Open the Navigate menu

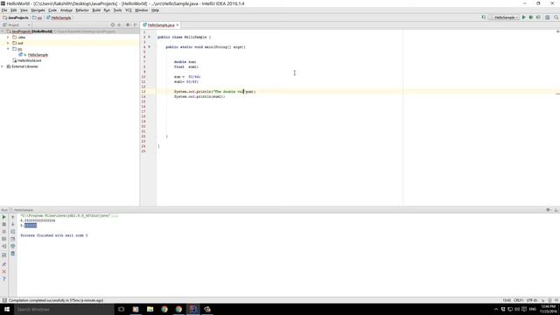point(38,10)
